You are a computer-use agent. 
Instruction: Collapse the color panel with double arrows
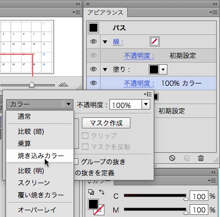pos(213,172)
